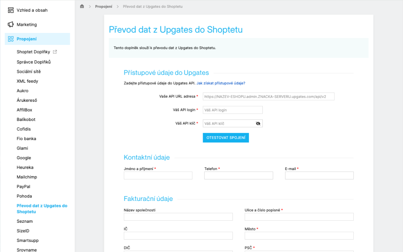This screenshot has height=252, width=403.
Task: Open Smartsupp settings
Action: (x=28, y=241)
